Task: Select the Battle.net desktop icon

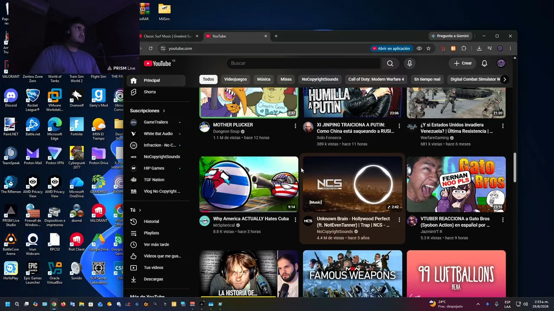Action: (32, 127)
